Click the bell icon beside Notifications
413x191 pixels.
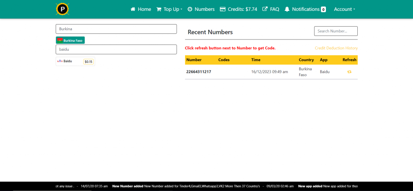click(x=287, y=9)
